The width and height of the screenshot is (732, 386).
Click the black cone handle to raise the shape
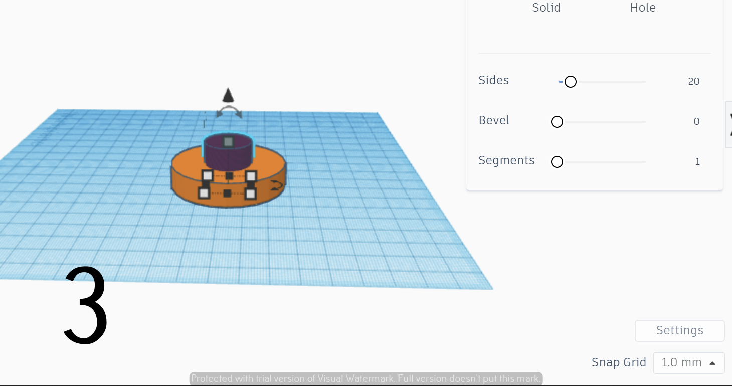(228, 96)
